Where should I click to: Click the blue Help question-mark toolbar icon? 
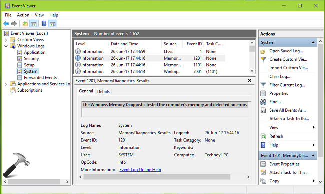coord(44,24)
